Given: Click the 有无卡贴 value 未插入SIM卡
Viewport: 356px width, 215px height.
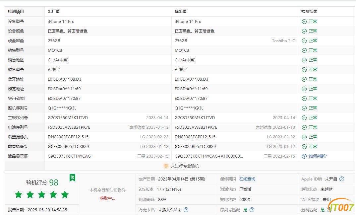Looking at the screenshot, I should click(170, 210).
